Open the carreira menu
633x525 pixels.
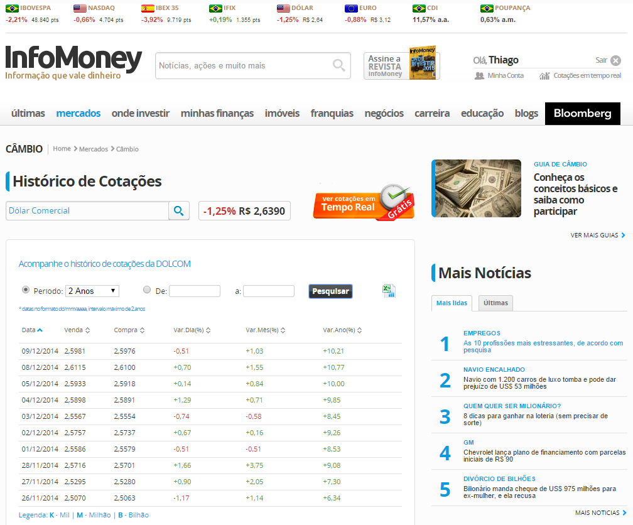[x=432, y=114]
